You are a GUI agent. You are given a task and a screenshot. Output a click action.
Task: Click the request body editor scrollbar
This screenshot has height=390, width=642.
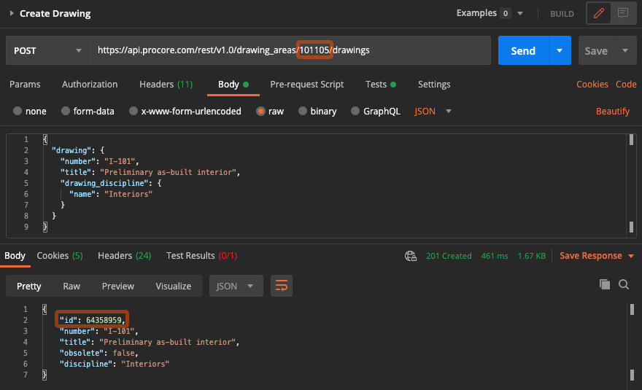click(x=631, y=186)
